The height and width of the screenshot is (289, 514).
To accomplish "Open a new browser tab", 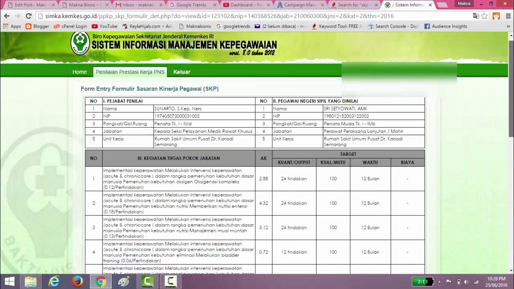I will (442, 5).
